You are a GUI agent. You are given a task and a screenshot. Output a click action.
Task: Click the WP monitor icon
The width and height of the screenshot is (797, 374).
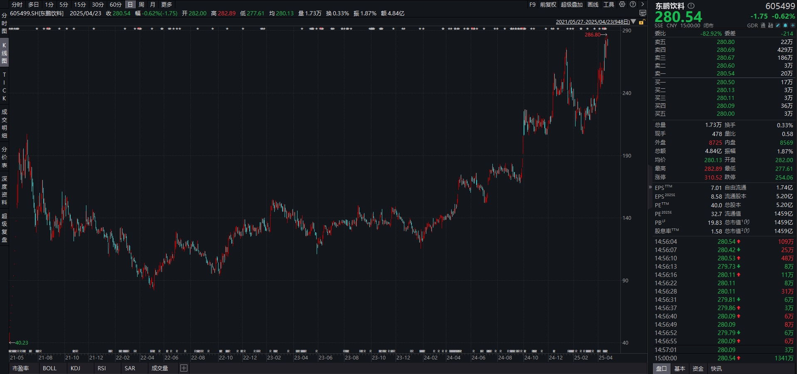pyautogui.click(x=643, y=13)
